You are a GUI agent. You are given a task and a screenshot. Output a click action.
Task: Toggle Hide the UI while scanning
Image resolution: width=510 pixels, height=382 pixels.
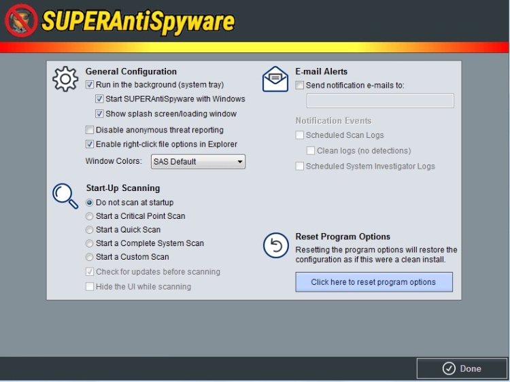(90, 287)
